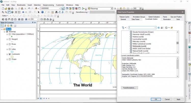List By Selection in Table Of Contents
This screenshot has height=103, width=191.
[x=11, y=26]
